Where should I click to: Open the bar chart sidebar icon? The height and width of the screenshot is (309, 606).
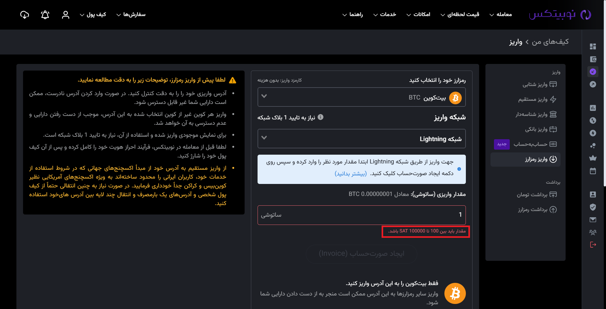click(593, 108)
